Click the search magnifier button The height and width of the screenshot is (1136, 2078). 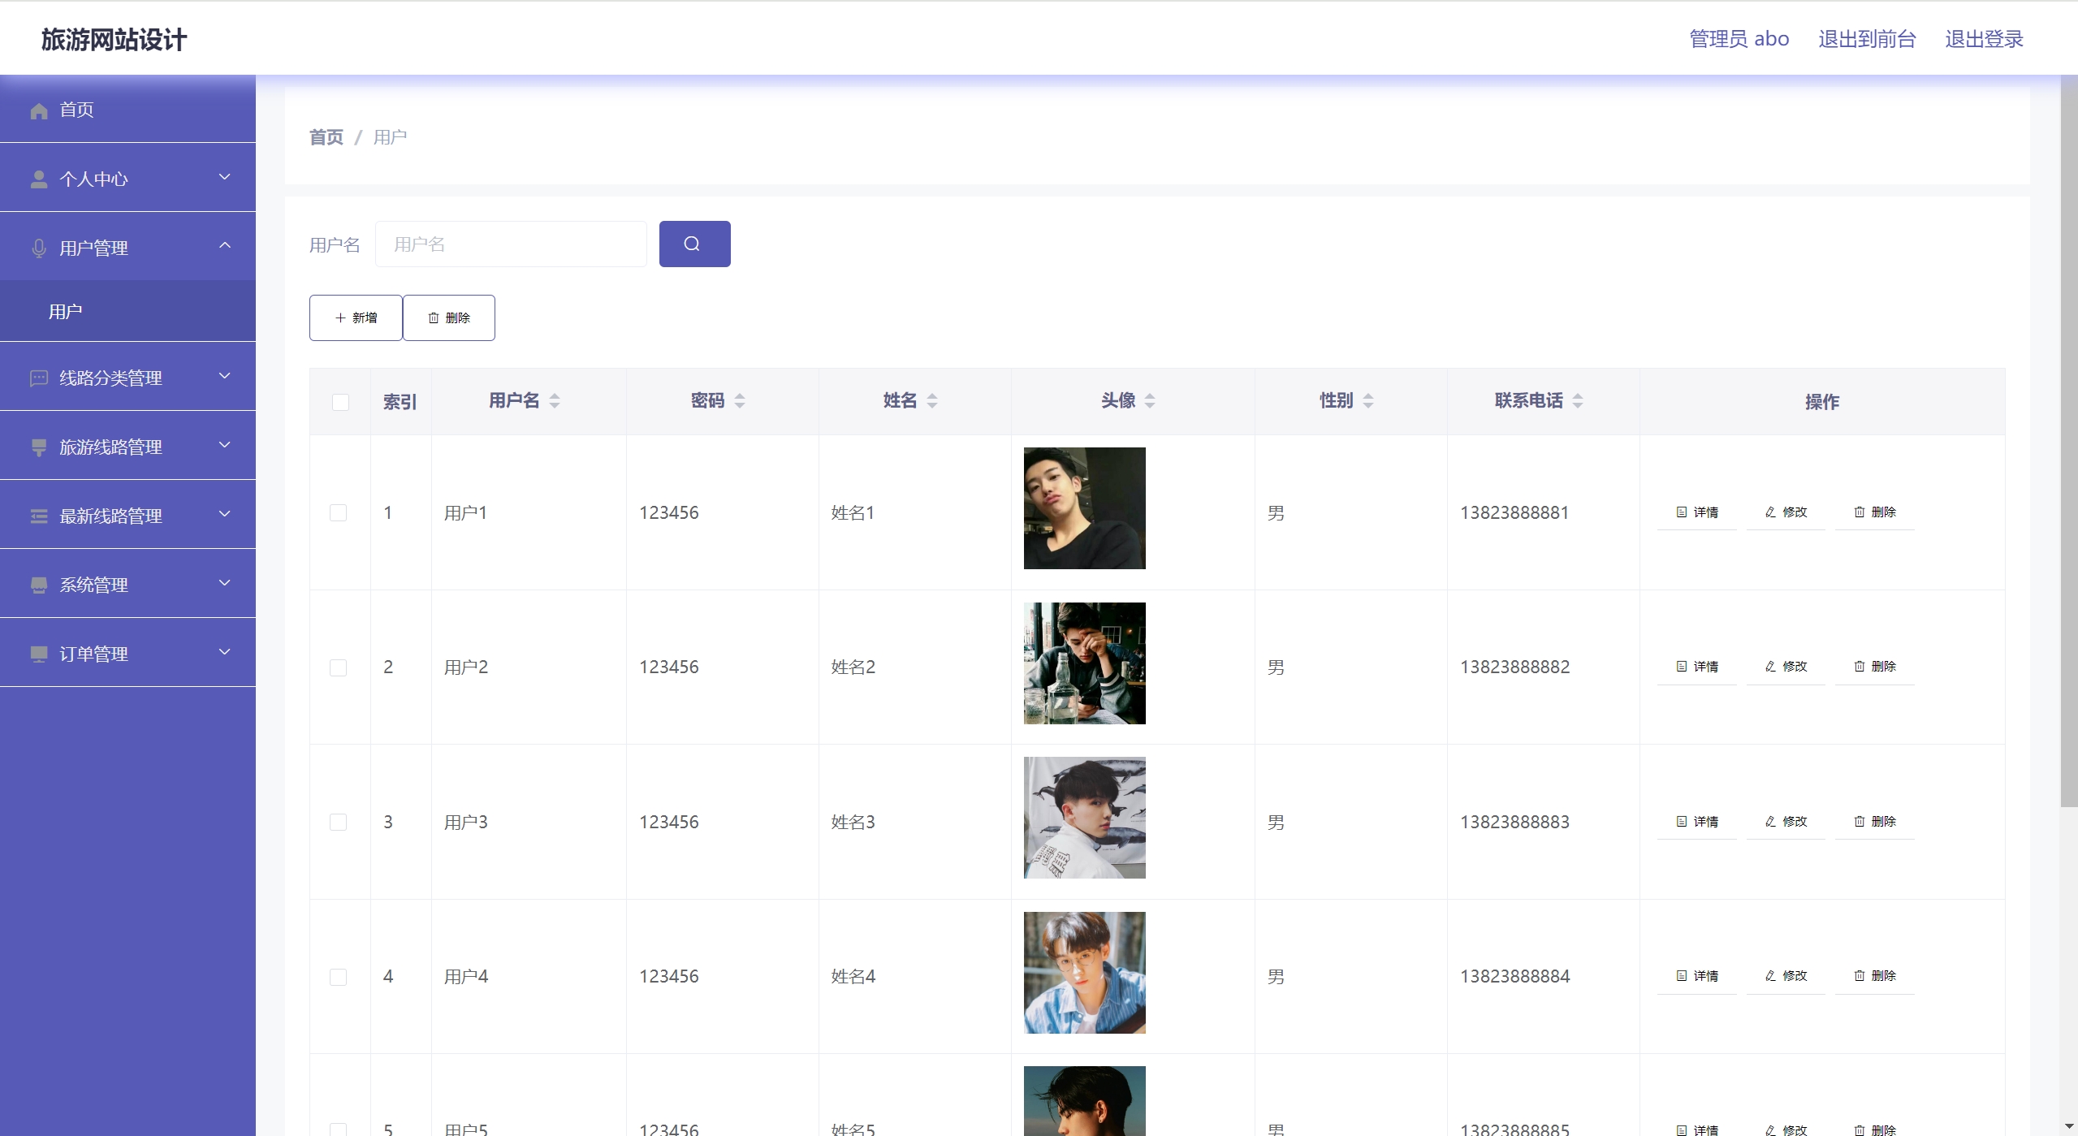(694, 244)
